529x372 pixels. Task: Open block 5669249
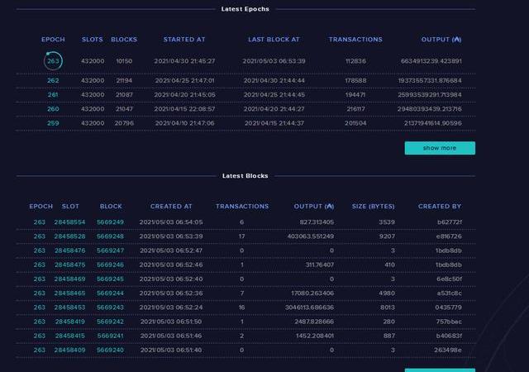tap(110, 222)
